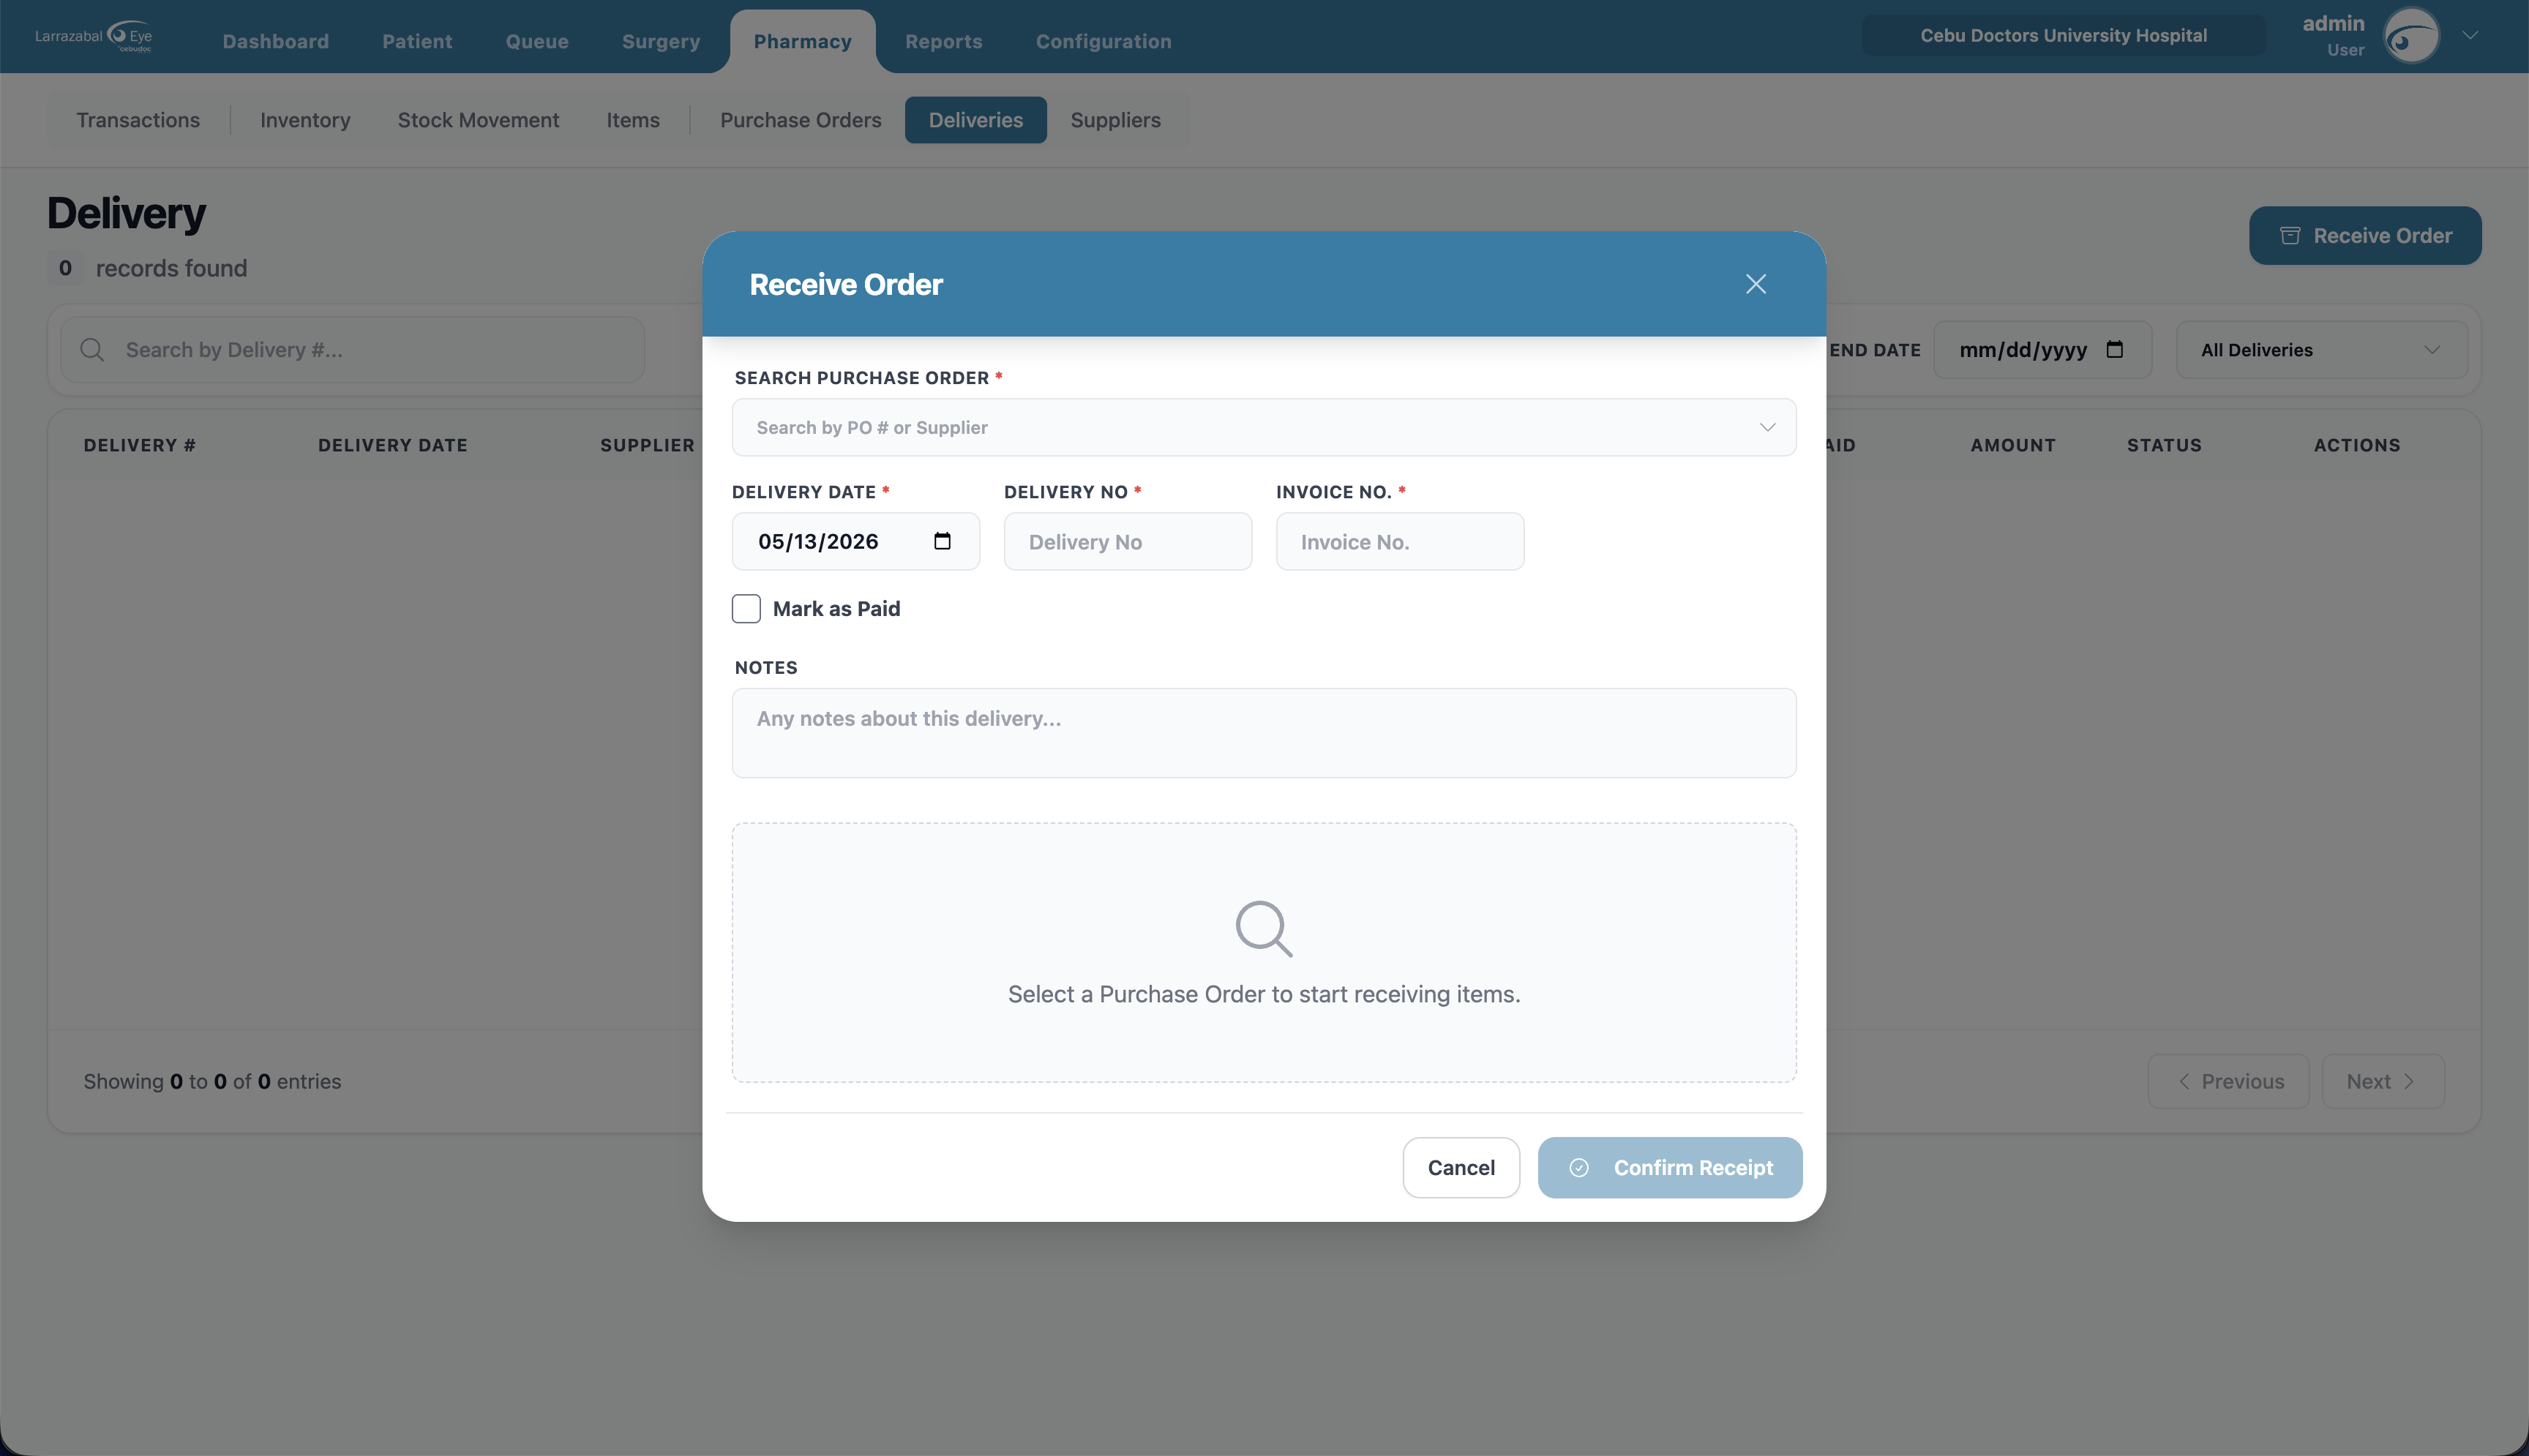The height and width of the screenshot is (1456, 2529).
Task: Click the Search by Delivery # field
Action: (352, 350)
